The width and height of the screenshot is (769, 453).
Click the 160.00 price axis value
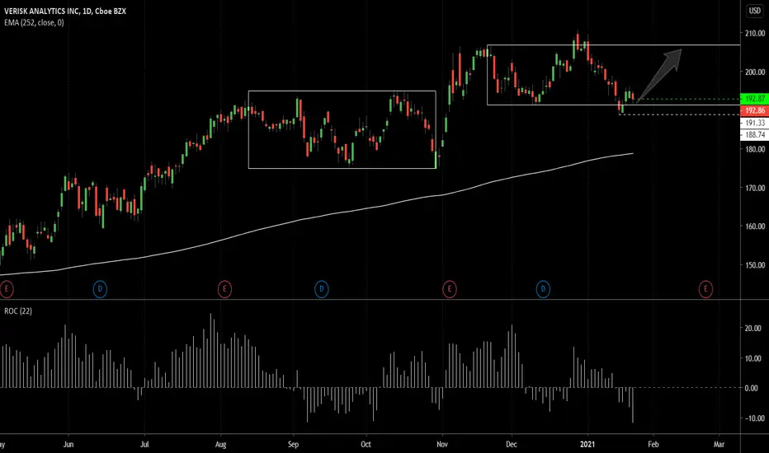coord(755,226)
